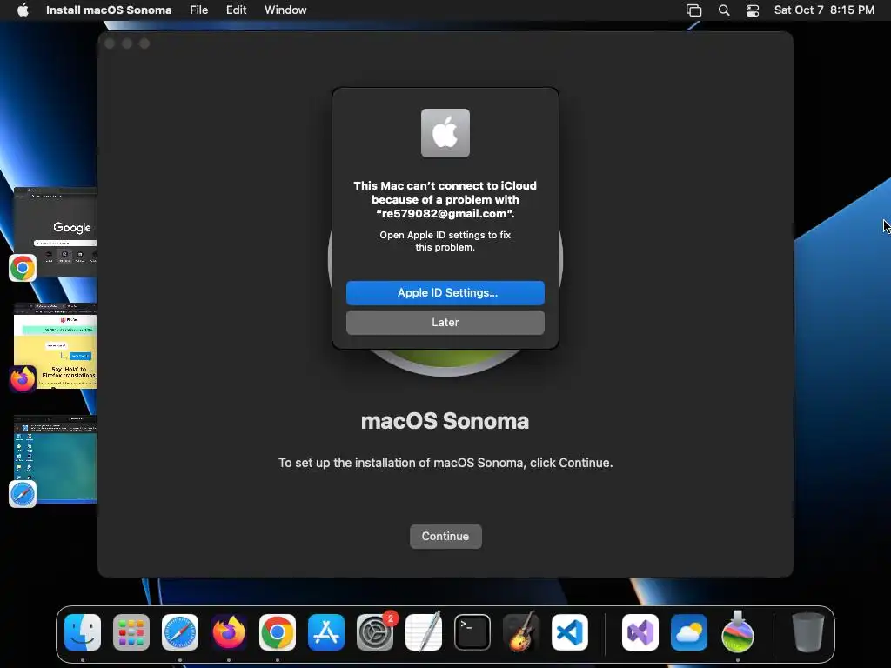This screenshot has height=668, width=891.
Task: Launch Safari from the Dock
Action: pos(180,632)
